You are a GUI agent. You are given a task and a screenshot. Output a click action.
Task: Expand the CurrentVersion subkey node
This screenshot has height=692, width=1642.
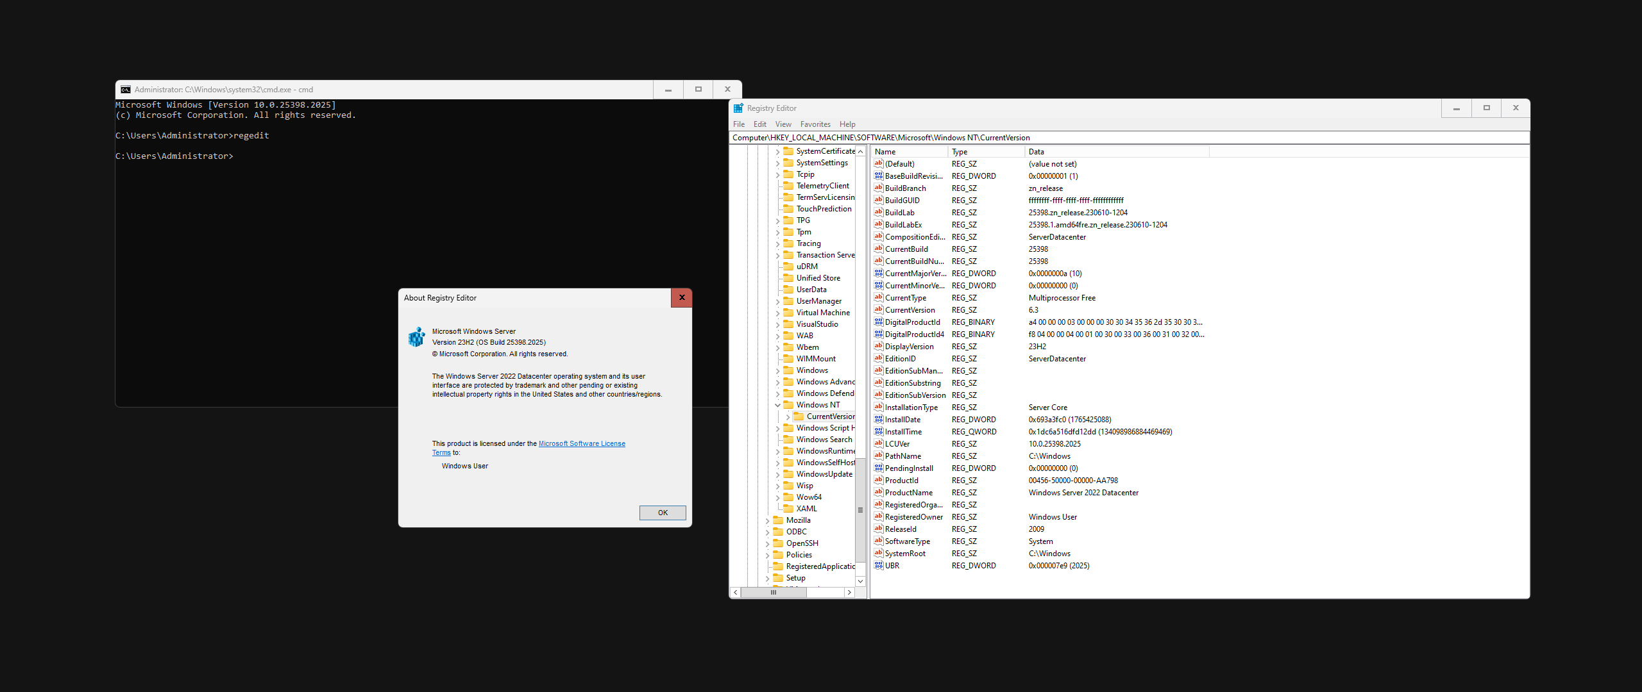pyautogui.click(x=788, y=416)
